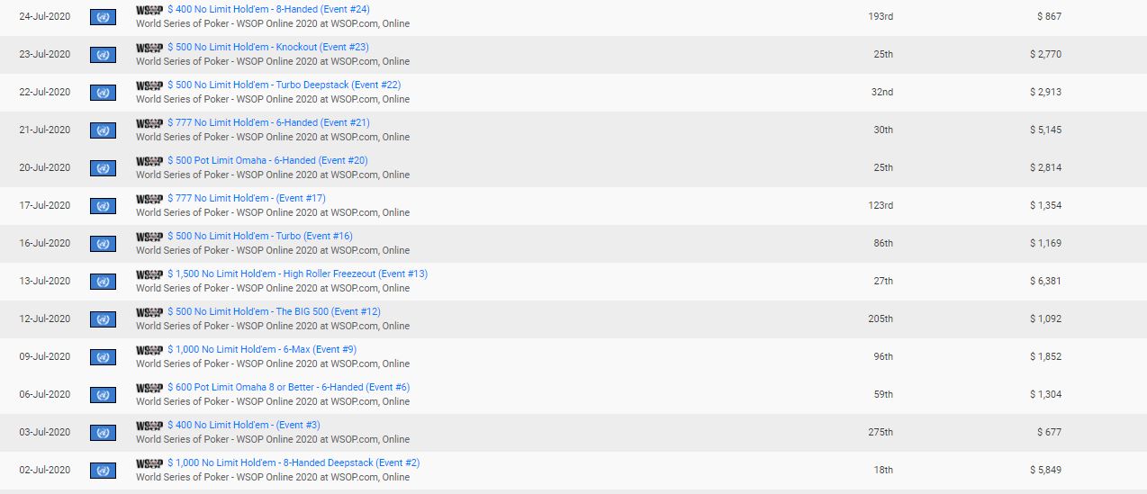Open $600 Pot Limit Omaha 8 or Better Event #6
This screenshot has width=1147, height=494.
pos(289,387)
